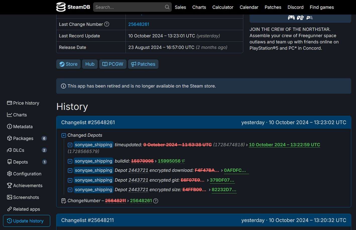Open the Patches item in top navigation
This screenshot has height=230, width=356.
point(273,7)
